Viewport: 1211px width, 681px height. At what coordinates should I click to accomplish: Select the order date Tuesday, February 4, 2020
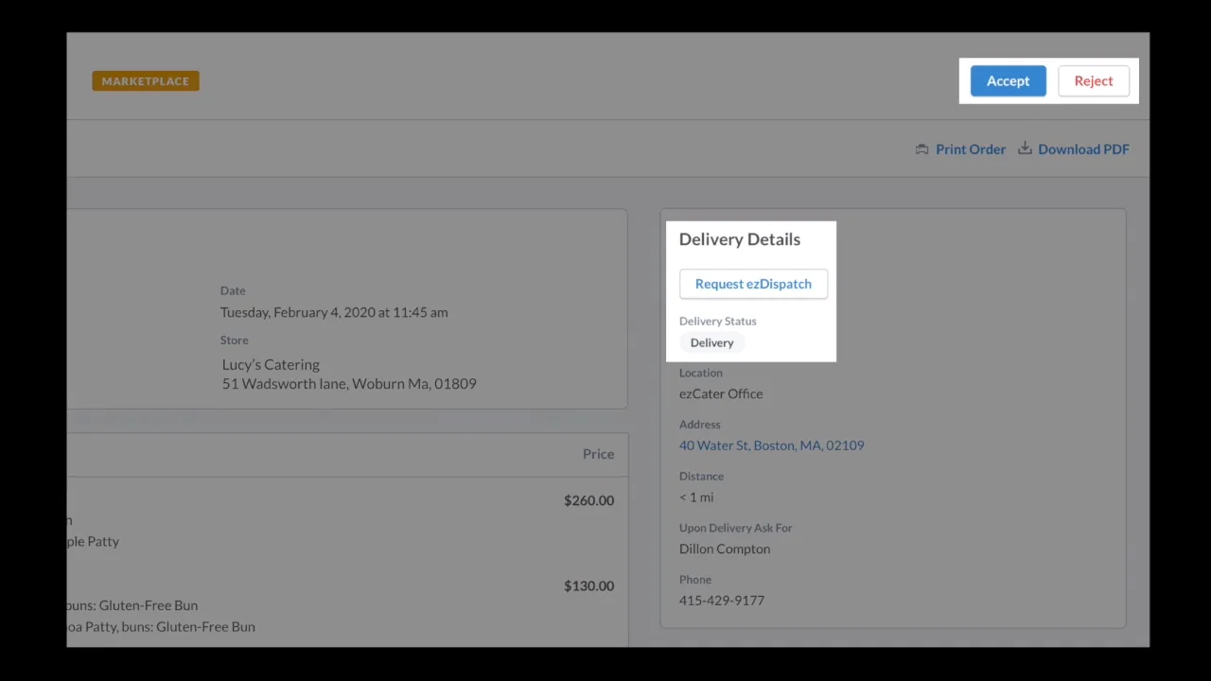tap(334, 312)
